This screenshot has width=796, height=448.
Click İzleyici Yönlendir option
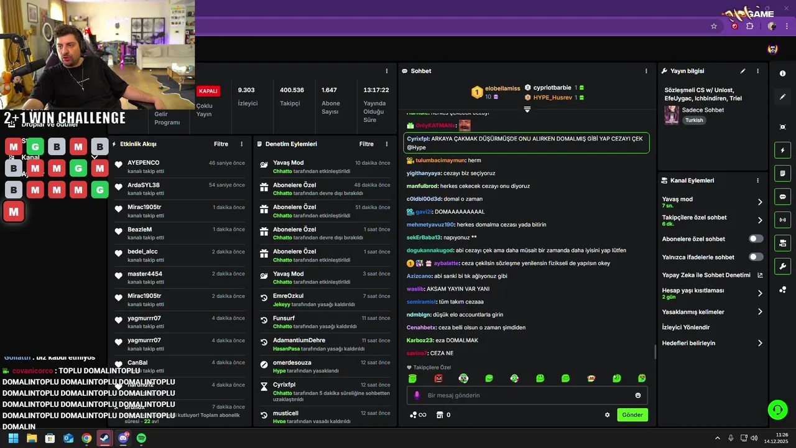(x=686, y=327)
